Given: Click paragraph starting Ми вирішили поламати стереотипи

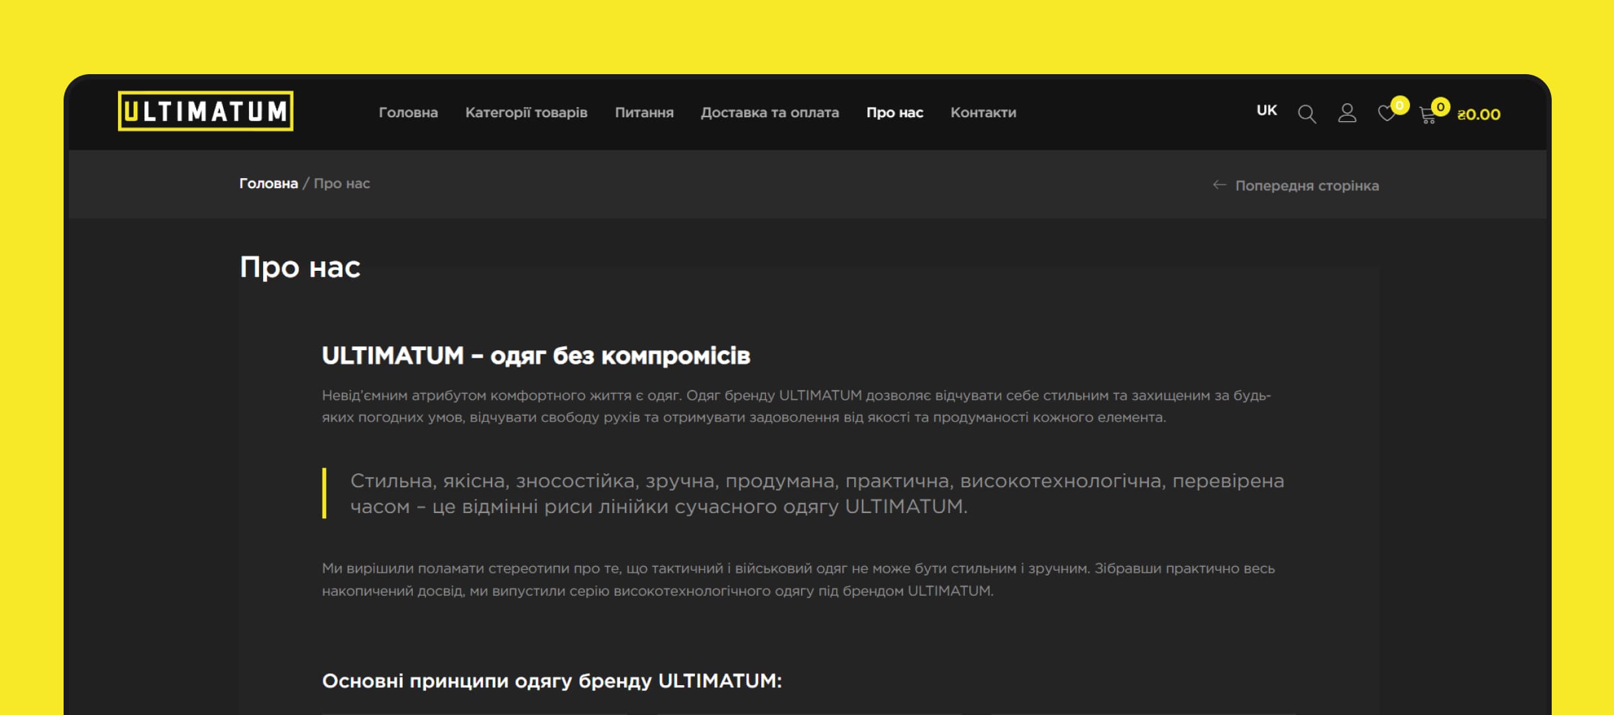Looking at the screenshot, I should (798, 579).
